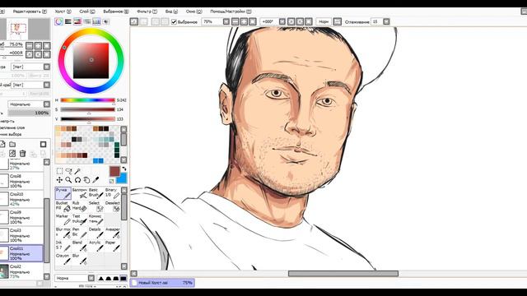The width and height of the screenshot is (527, 296).
Task: Click the canvas horizontal scrollbar
Action: (343, 274)
